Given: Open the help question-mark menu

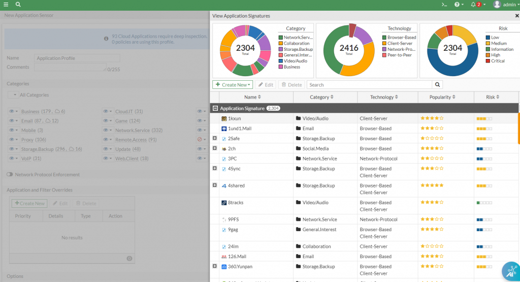Looking at the screenshot, I should tap(459, 4).
